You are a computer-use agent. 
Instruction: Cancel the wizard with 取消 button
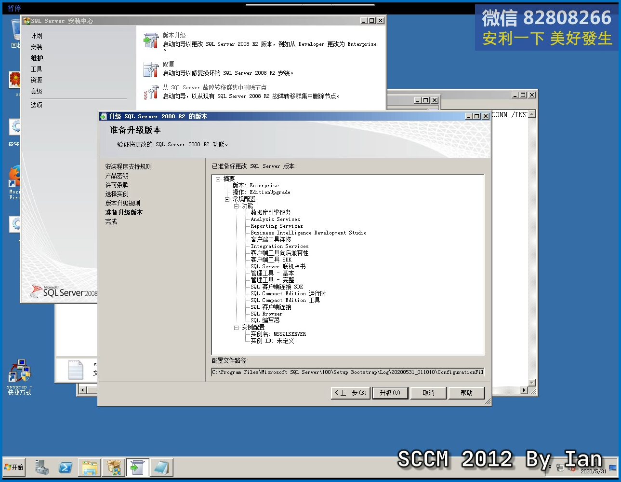429,393
